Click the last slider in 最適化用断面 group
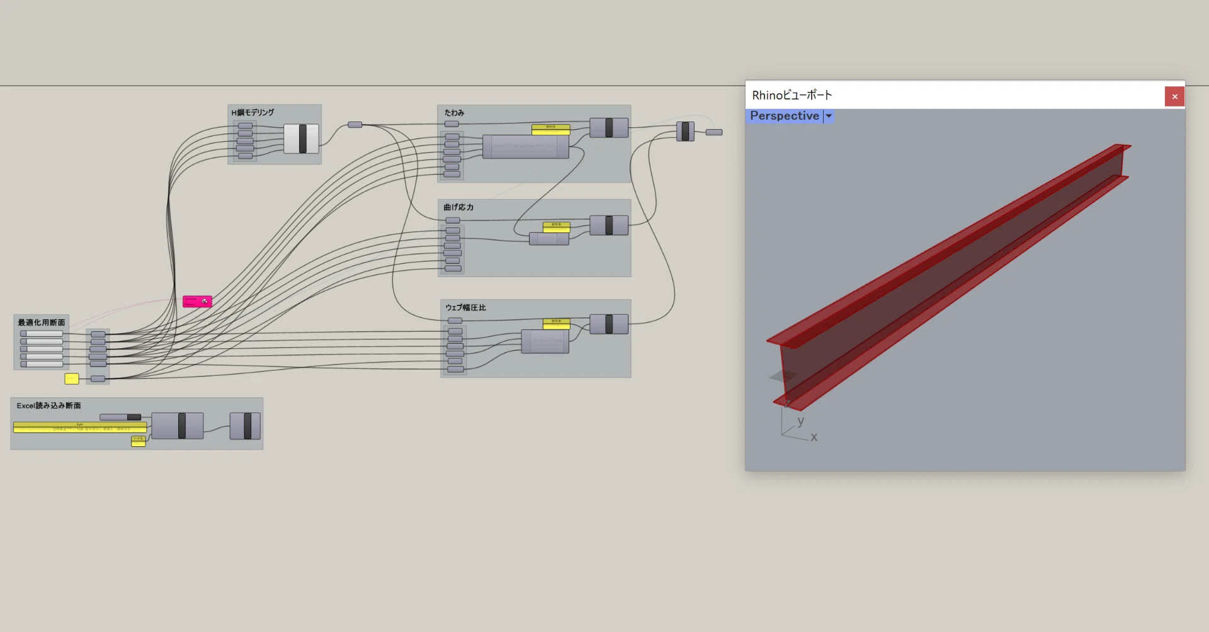 (x=42, y=364)
